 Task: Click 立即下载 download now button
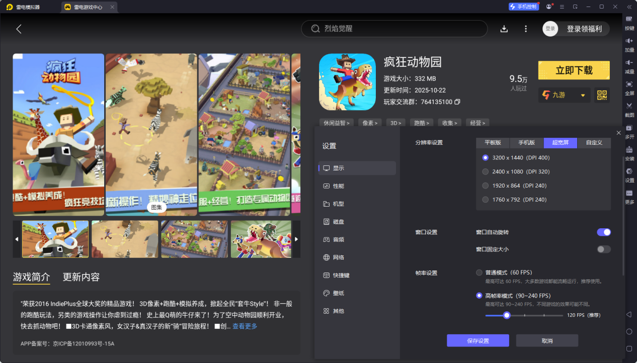coord(574,70)
